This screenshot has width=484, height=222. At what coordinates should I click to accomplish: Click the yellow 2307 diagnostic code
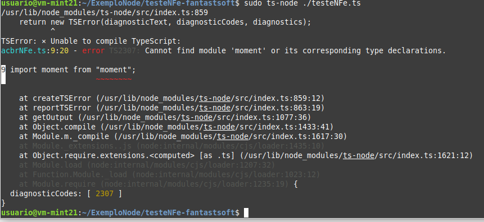click(105, 193)
